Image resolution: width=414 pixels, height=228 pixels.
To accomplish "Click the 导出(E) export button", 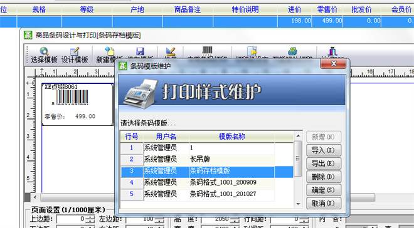I will click(x=324, y=163).
